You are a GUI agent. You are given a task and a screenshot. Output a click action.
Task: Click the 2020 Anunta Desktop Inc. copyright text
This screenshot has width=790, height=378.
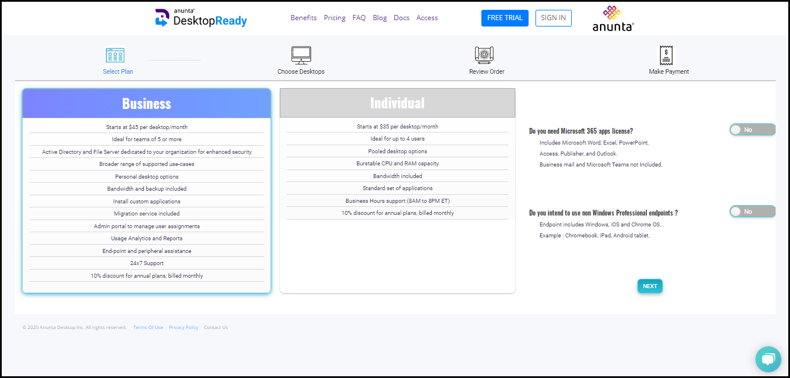(x=75, y=327)
